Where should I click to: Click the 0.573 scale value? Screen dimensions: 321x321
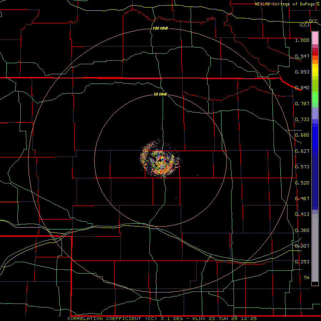tap(302, 167)
